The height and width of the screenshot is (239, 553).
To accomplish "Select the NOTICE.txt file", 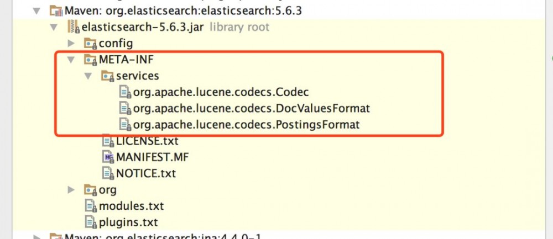I will [145, 173].
